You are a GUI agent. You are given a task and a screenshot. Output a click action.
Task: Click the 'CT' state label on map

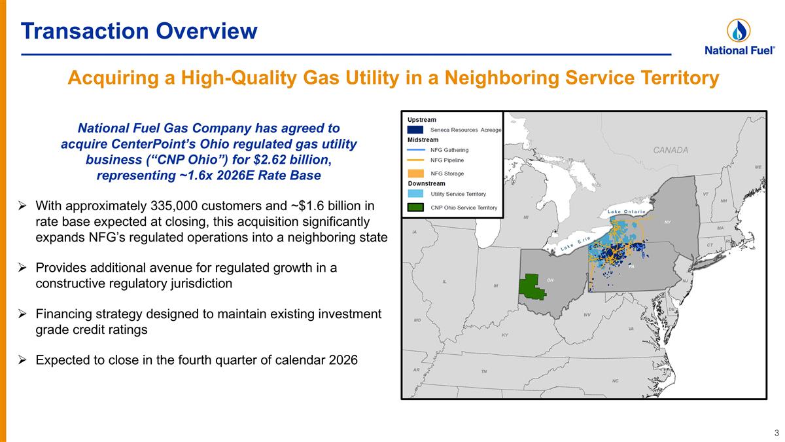[x=710, y=244]
